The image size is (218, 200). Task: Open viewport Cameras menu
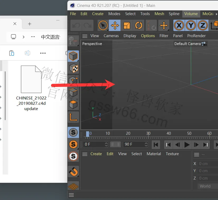(x=111, y=36)
